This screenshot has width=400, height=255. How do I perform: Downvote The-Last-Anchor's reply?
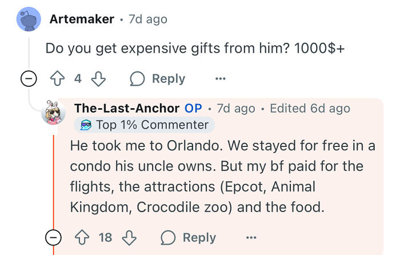(129, 237)
